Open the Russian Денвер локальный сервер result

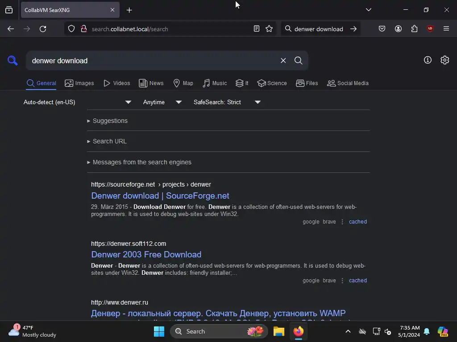point(218,313)
